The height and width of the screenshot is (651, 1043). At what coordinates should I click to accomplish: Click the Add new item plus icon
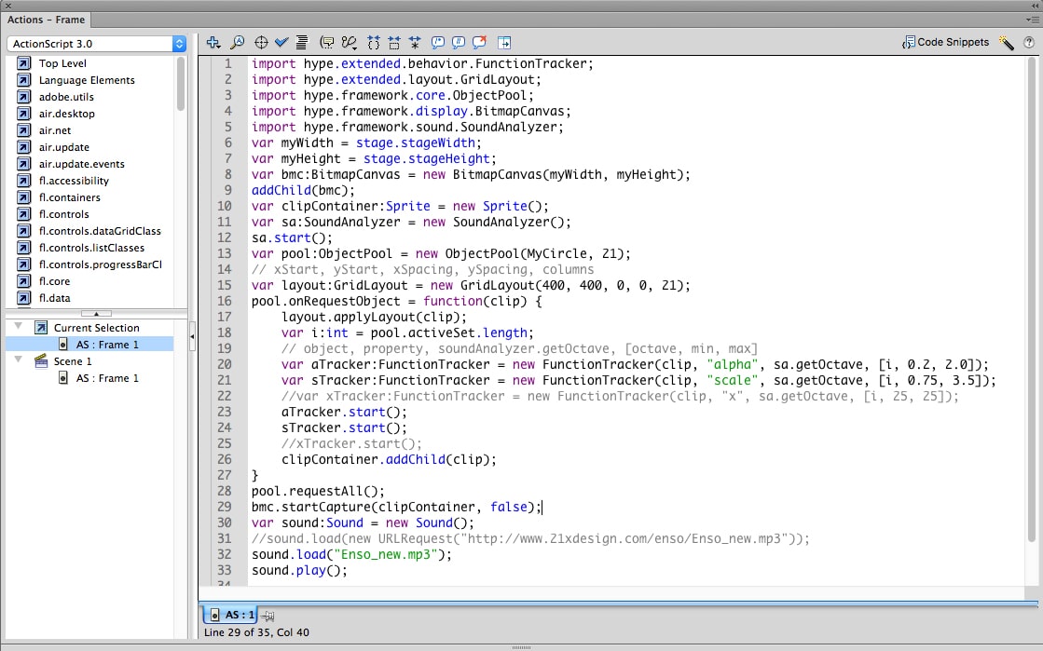213,42
